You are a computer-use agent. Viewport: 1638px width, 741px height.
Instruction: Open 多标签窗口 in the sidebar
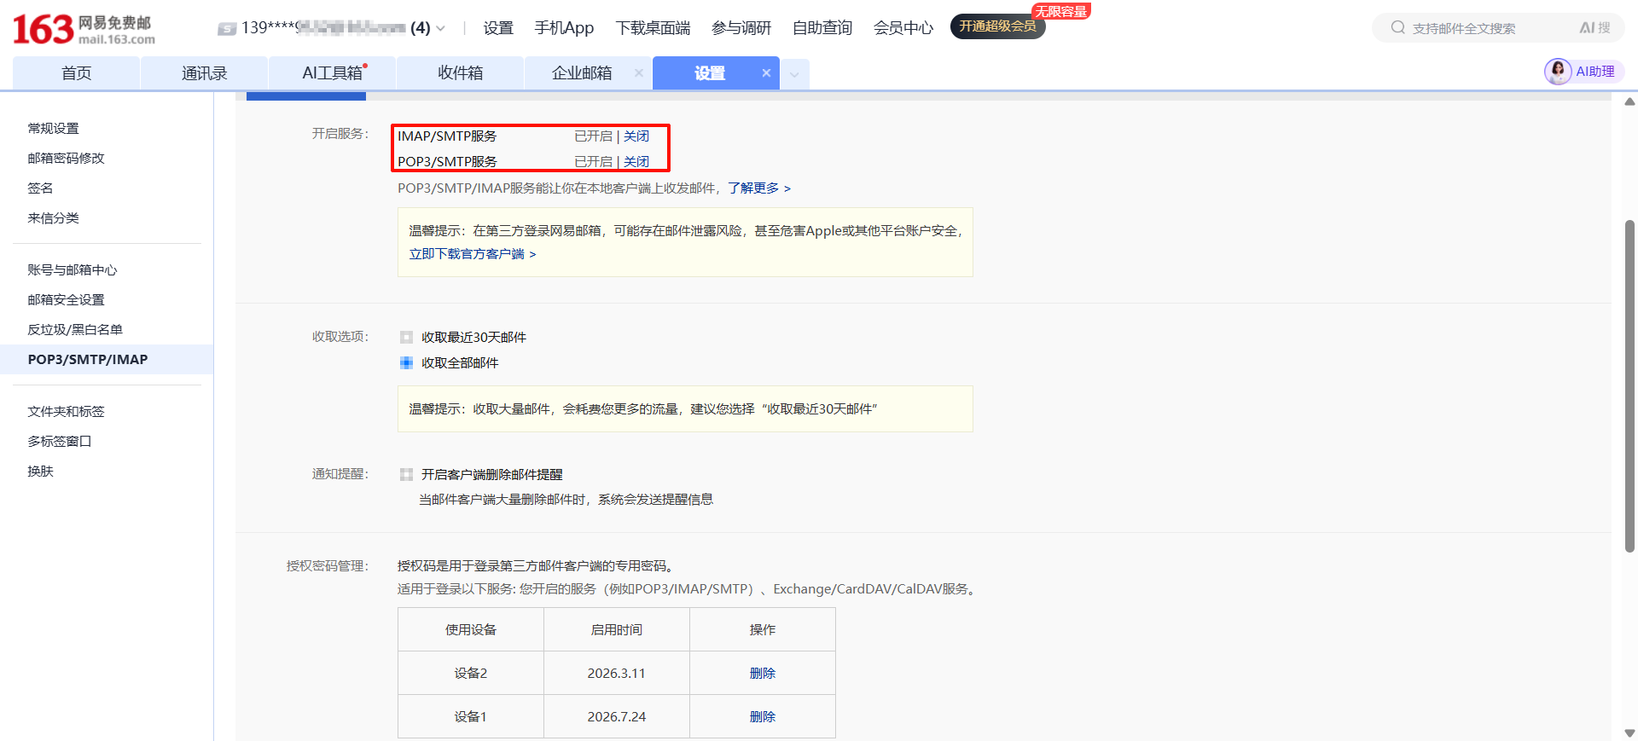point(60,441)
